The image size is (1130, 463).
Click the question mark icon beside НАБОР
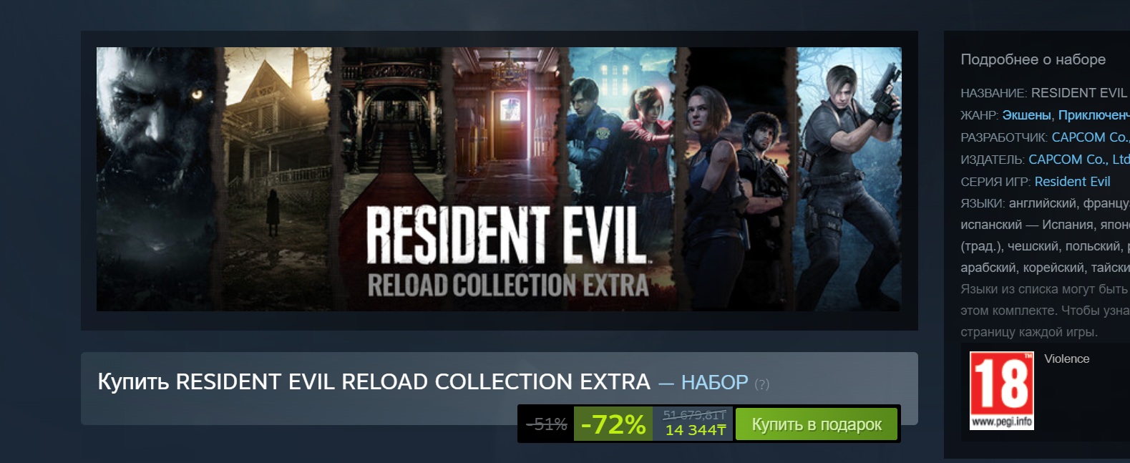pos(762,384)
